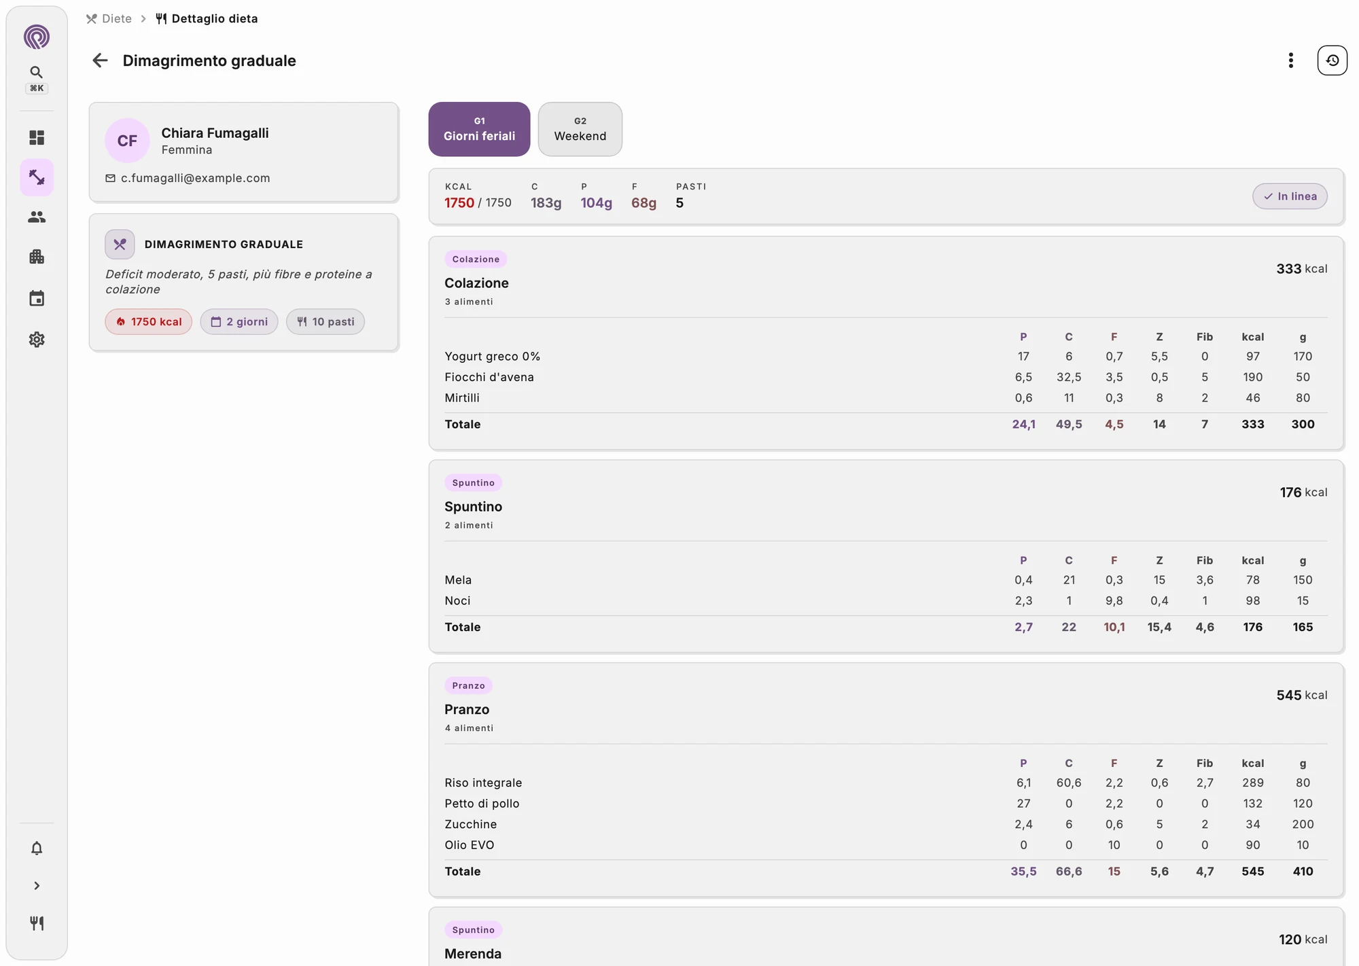Open settings gear in sidebar
The height and width of the screenshot is (966, 1359).
click(x=37, y=339)
